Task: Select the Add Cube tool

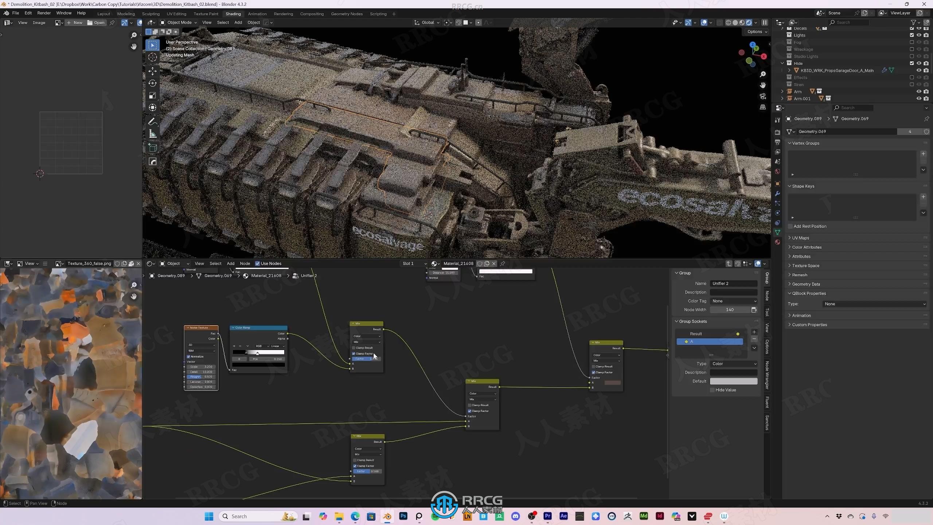Action: (x=152, y=148)
